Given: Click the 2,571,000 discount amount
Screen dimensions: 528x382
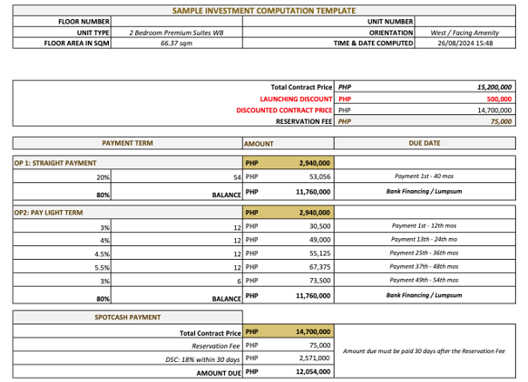Looking at the screenshot, I should click(x=315, y=358).
